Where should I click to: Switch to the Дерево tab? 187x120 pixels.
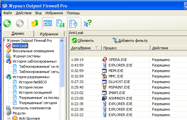coord(18,33)
